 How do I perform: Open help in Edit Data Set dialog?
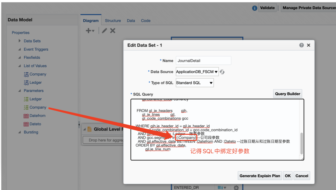301,45
